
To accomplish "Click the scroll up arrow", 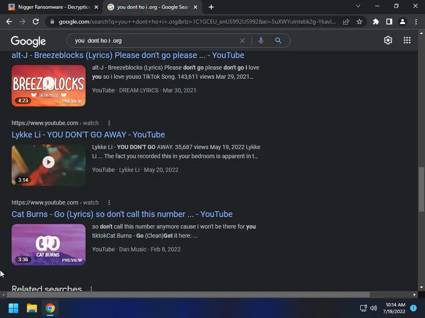I will (421, 33).
